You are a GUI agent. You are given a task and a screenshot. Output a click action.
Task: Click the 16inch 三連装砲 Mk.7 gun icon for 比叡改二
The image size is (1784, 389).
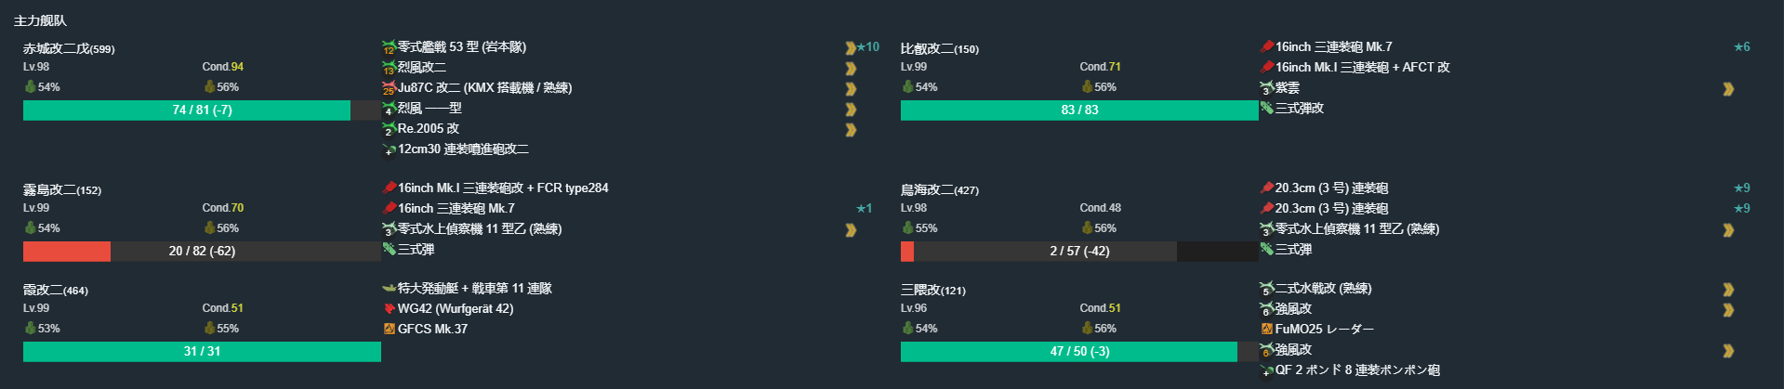(x=1266, y=47)
